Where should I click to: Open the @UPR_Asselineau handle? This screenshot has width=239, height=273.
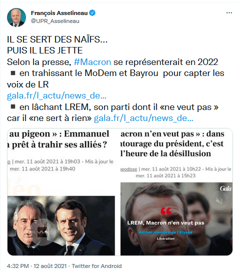(55, 21)
